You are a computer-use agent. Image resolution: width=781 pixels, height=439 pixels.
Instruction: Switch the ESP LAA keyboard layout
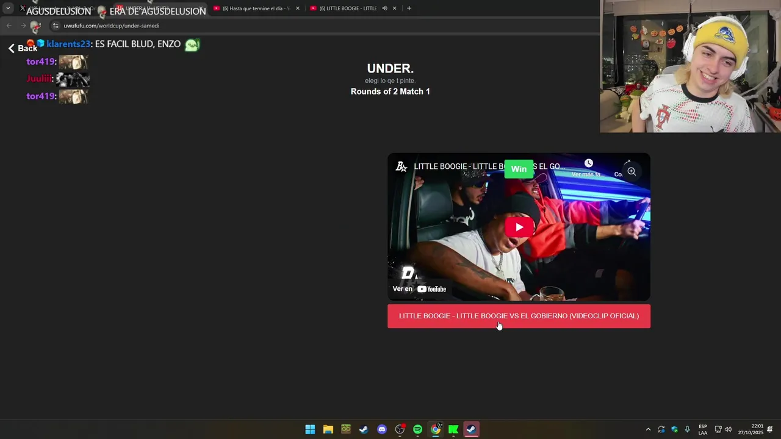tap(703, 429)
